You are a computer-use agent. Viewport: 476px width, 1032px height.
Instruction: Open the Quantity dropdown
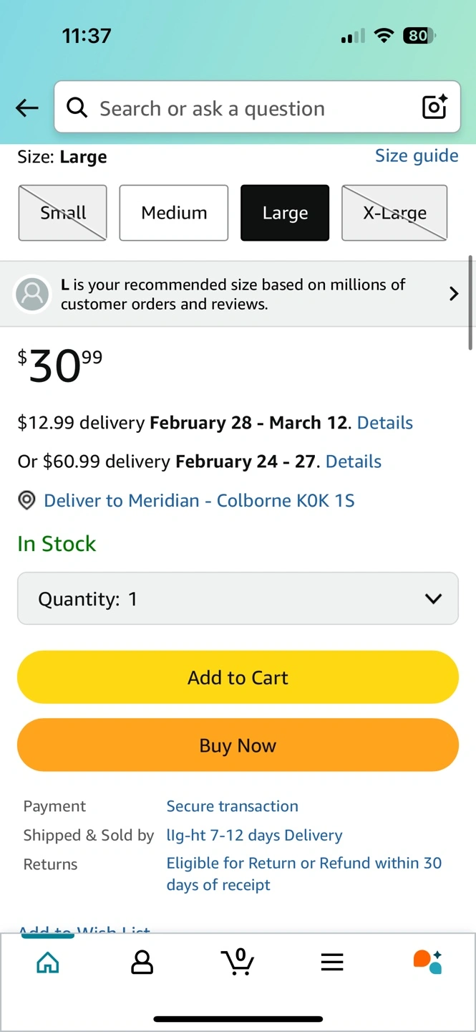[x=238, y=598]
